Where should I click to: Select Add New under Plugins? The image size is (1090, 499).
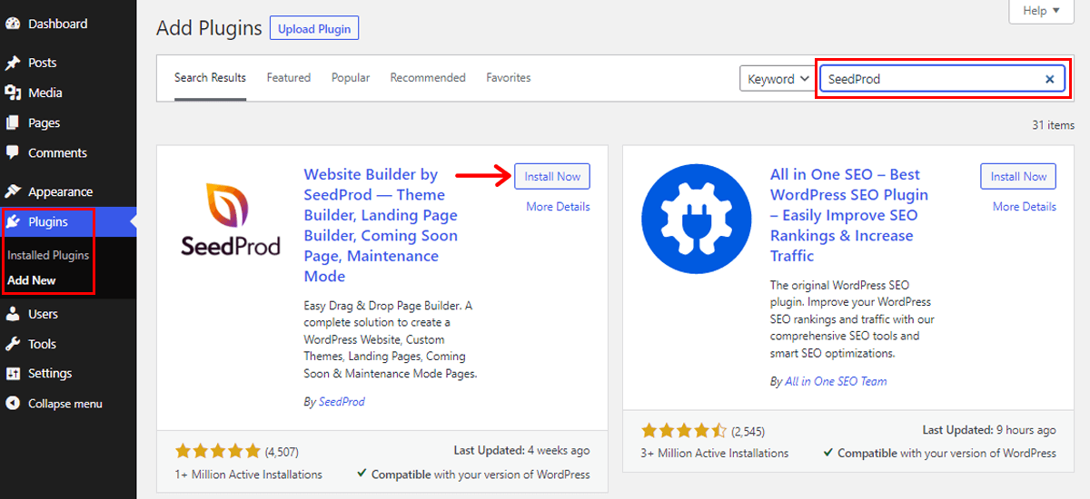32,280
